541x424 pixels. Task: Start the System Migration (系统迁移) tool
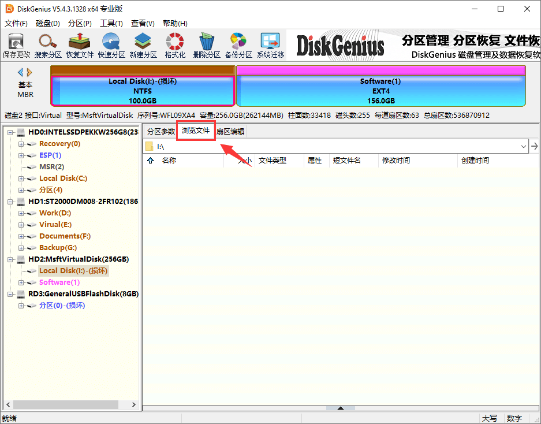[x=270, y=45]
